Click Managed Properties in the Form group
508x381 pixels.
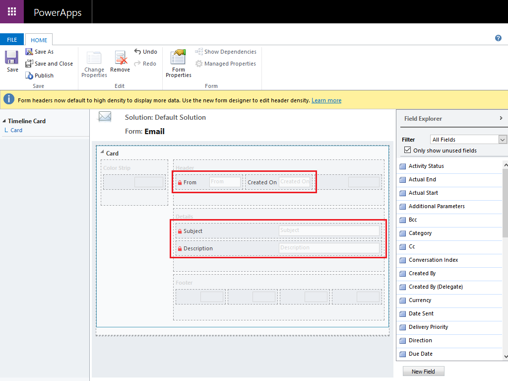click(226, 64)
